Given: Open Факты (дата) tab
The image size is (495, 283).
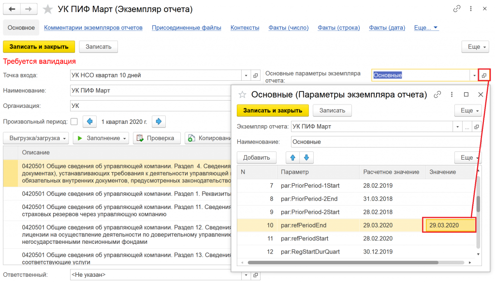Looking at the screenshot, I should pos(387,28).
